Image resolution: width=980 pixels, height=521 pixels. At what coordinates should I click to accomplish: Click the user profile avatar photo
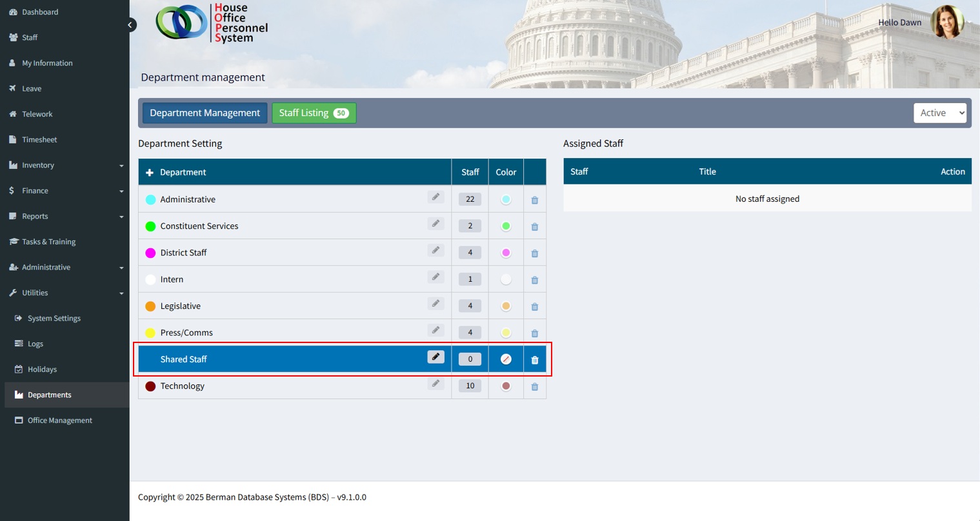click(946, 23)
